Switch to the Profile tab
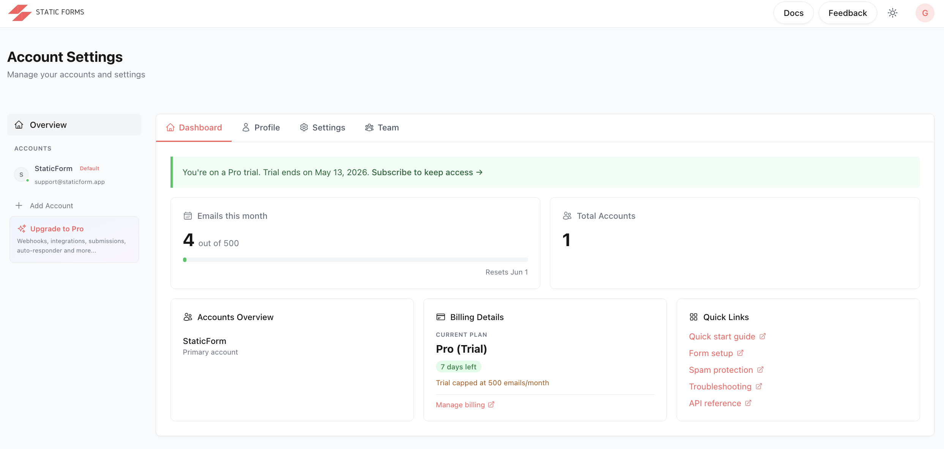This screenshot has width=944, height=449. click(x=261, y=127)
